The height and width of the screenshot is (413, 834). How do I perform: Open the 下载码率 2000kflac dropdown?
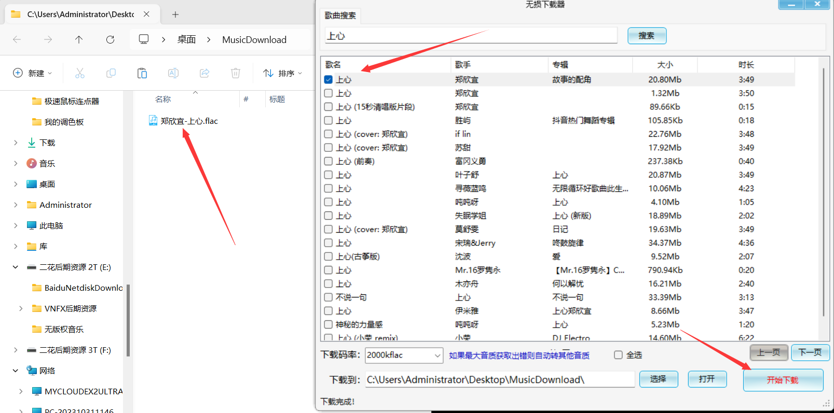(404, 355)
